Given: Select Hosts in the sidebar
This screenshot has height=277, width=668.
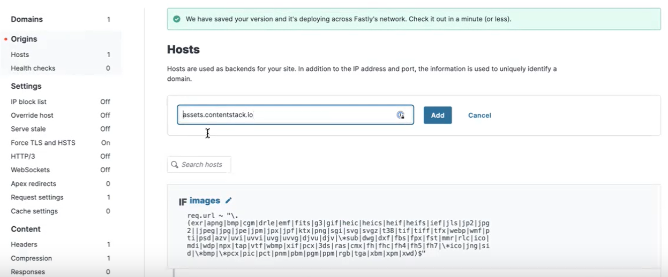Looking at the screenshot, I should coord(20,55).
